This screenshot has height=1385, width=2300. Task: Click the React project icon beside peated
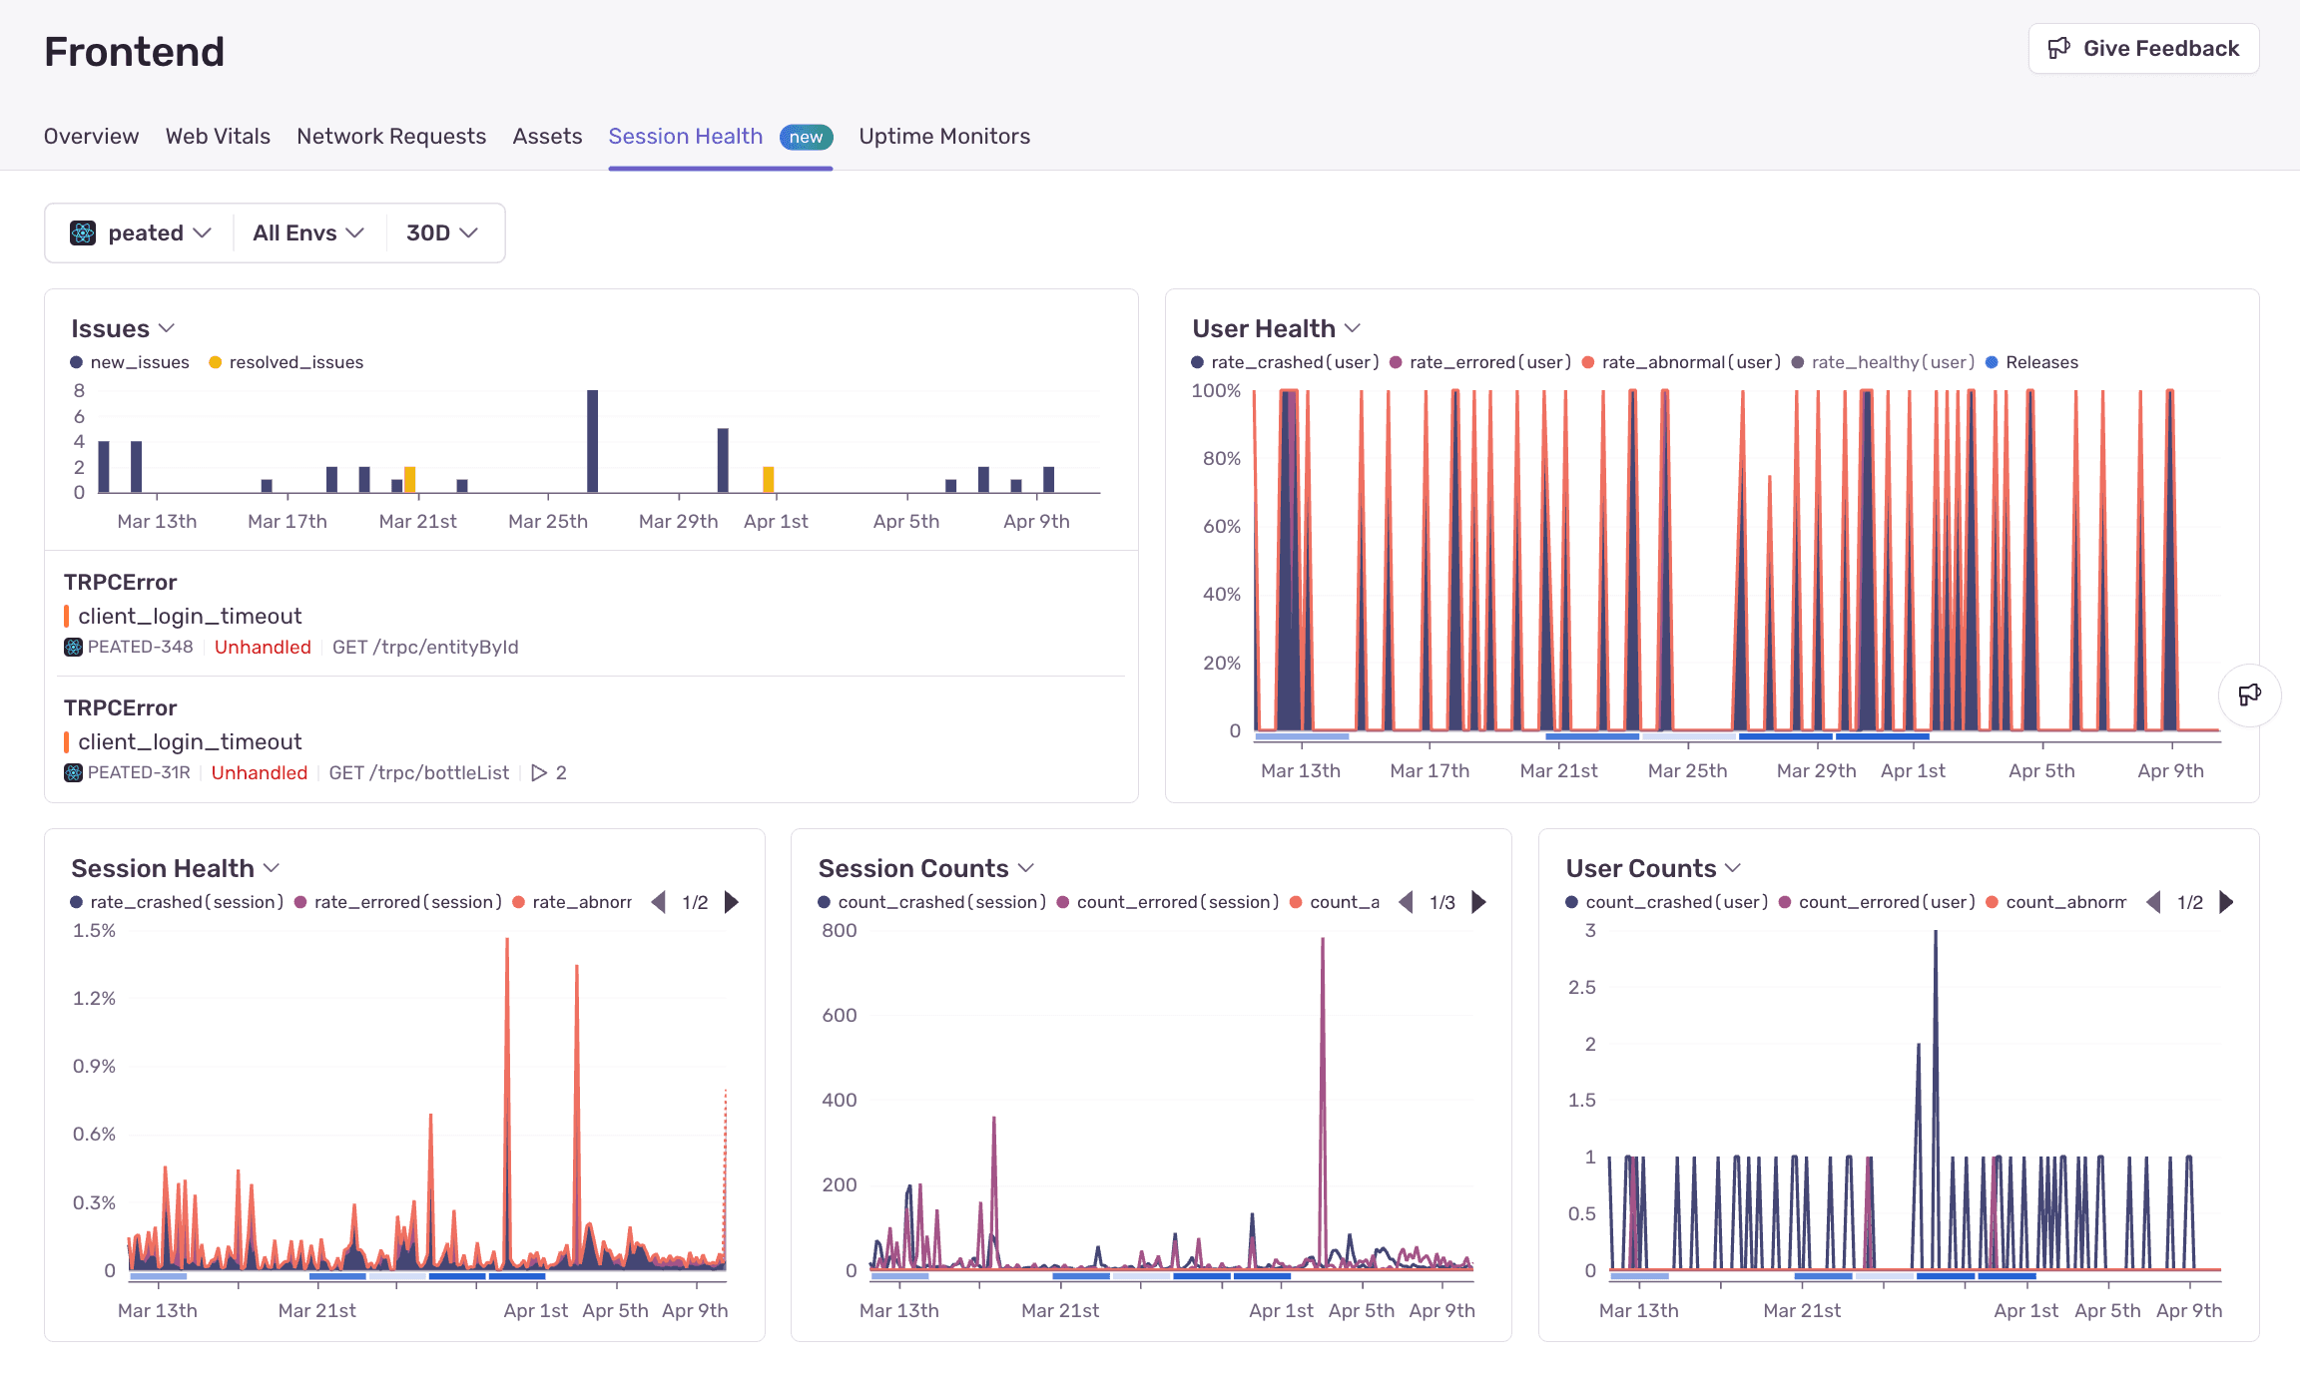coord(83,232)
